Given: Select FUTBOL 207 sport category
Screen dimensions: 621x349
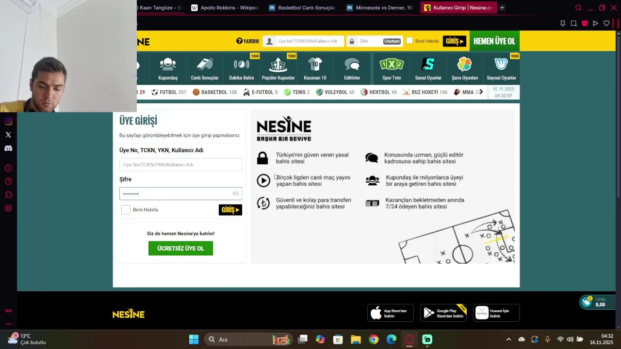Looking at the screenshot, I should click(169, 92).
